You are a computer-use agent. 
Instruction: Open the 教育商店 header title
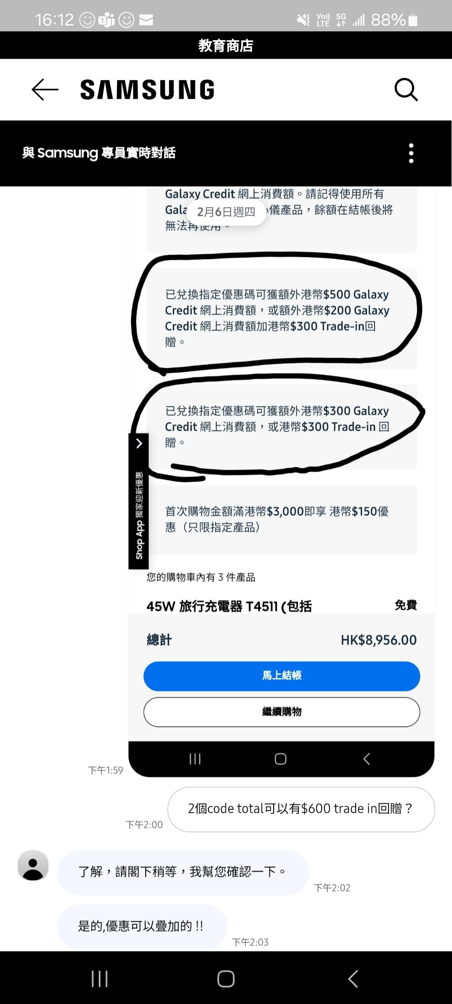pos(226,45)
